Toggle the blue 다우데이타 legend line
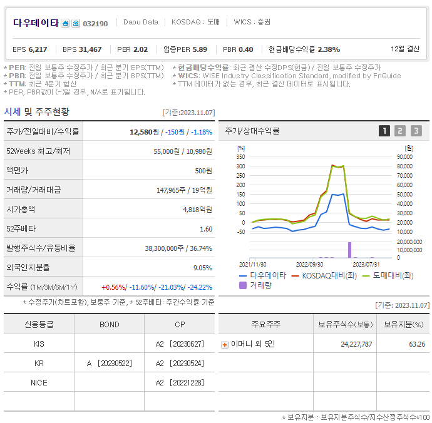Screen dimensions: 432x423 pyautogui.click(x=263, y=275)
